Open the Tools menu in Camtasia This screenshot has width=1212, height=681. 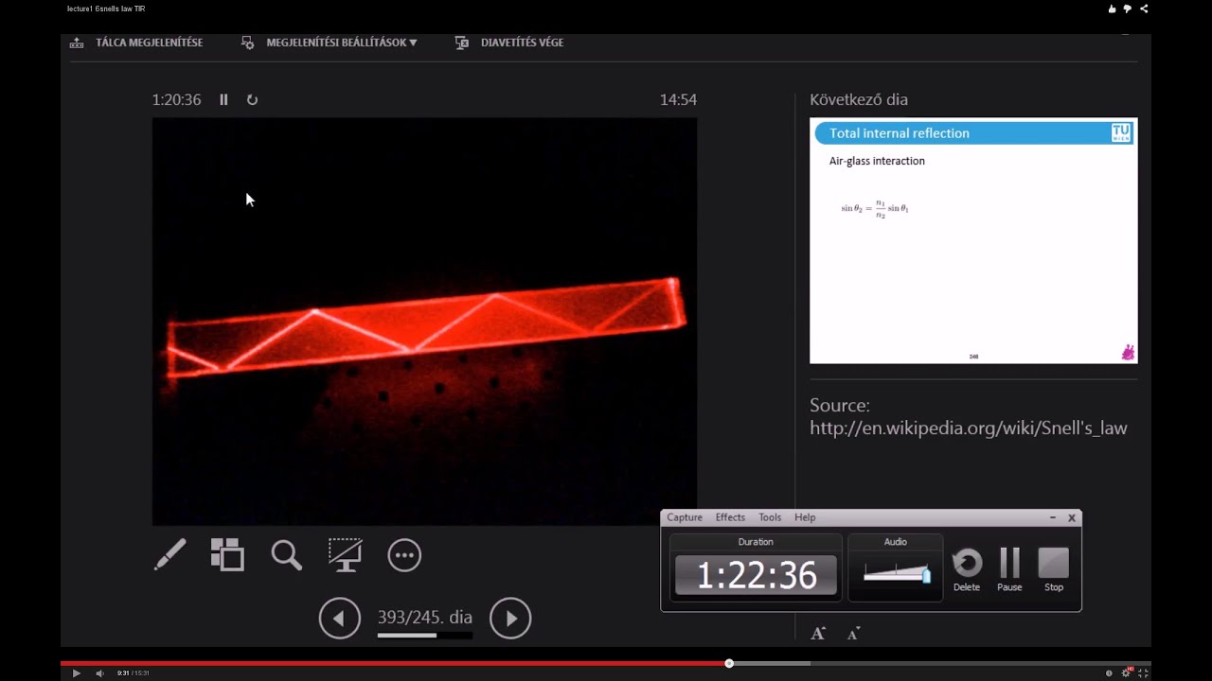coord(769,517)
